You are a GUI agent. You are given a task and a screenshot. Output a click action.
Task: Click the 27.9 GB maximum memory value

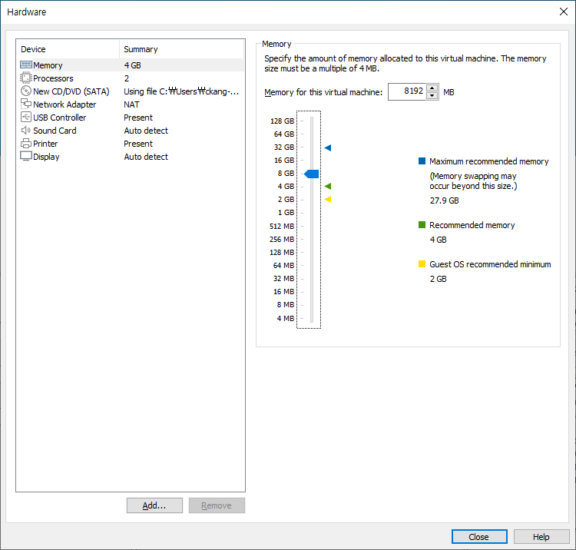(444, 200)
